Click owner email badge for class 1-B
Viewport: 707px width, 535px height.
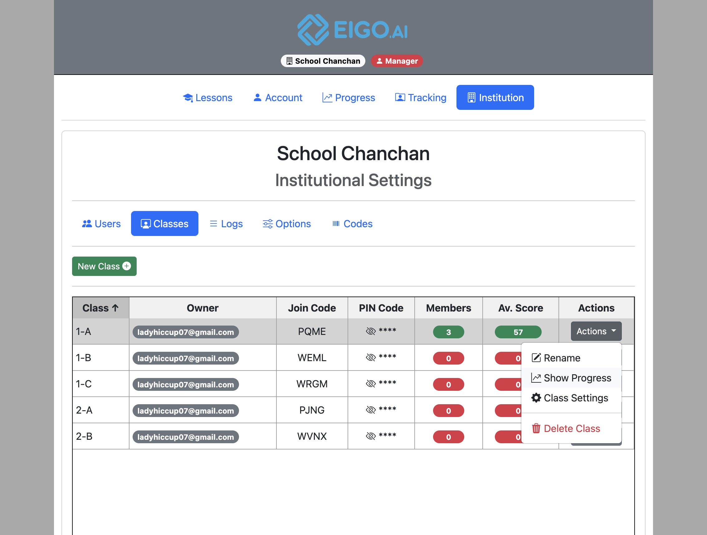pyautogui.click(x=186, y=358)
